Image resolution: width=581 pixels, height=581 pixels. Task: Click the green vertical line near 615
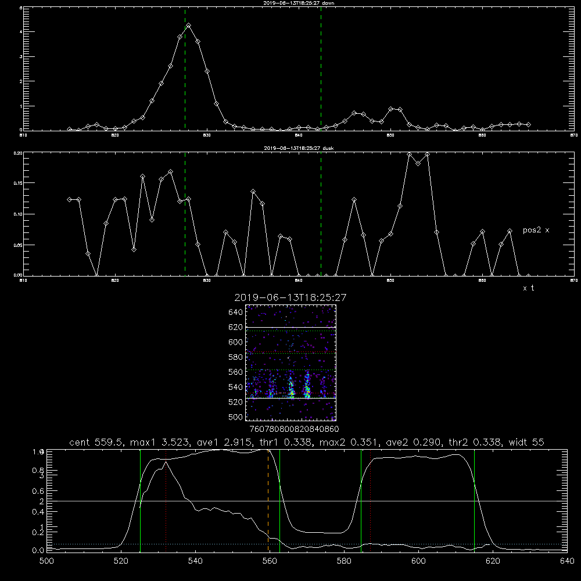click(x=474, y=501)
